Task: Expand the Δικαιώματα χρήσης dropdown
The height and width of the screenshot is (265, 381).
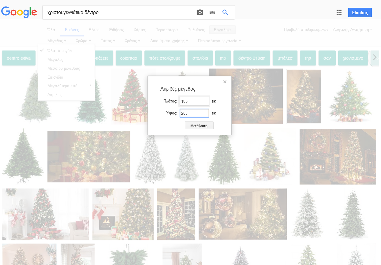Action: pyautogui.click(x=169, y=41)
